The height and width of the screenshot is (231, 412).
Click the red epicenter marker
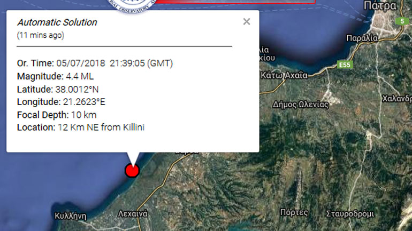tap(132, 170)
